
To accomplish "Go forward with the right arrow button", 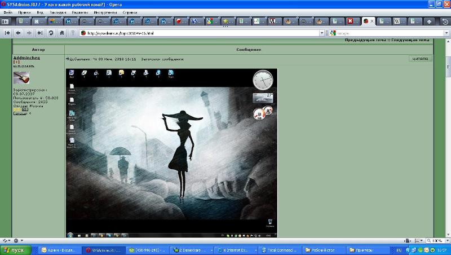I will pos(29,33).
